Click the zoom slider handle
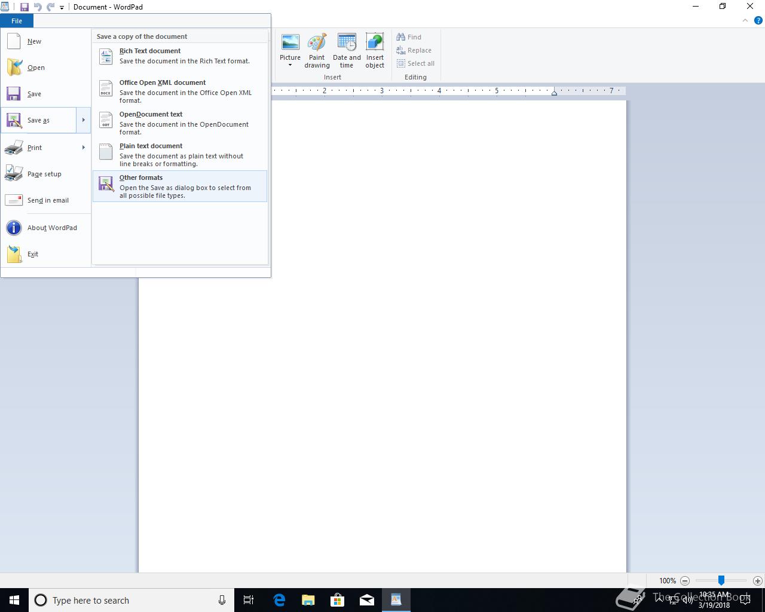The width and height of the screenshot is (765, 612). coord(721,580)
